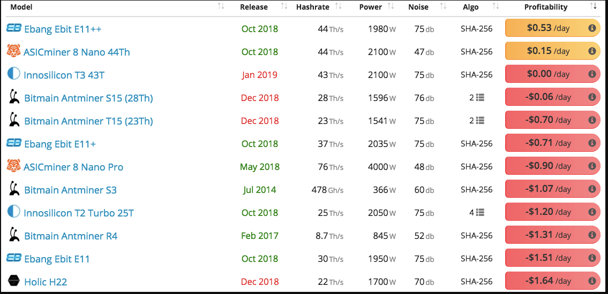Click the info icon on -$0.06/day badge

click(592, 97)
